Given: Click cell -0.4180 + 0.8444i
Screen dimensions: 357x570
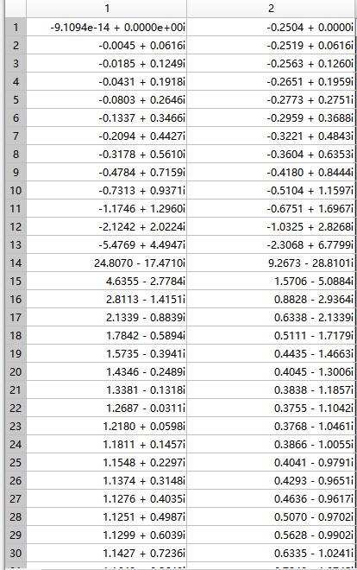Looking at the screenshot, I should click(271, 172).
